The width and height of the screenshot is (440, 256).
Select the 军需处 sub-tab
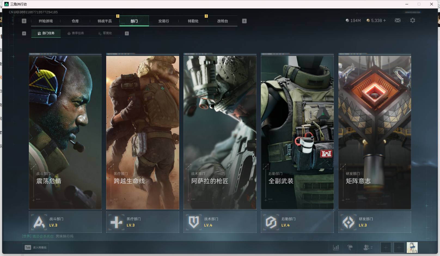(x=105, y=33)
